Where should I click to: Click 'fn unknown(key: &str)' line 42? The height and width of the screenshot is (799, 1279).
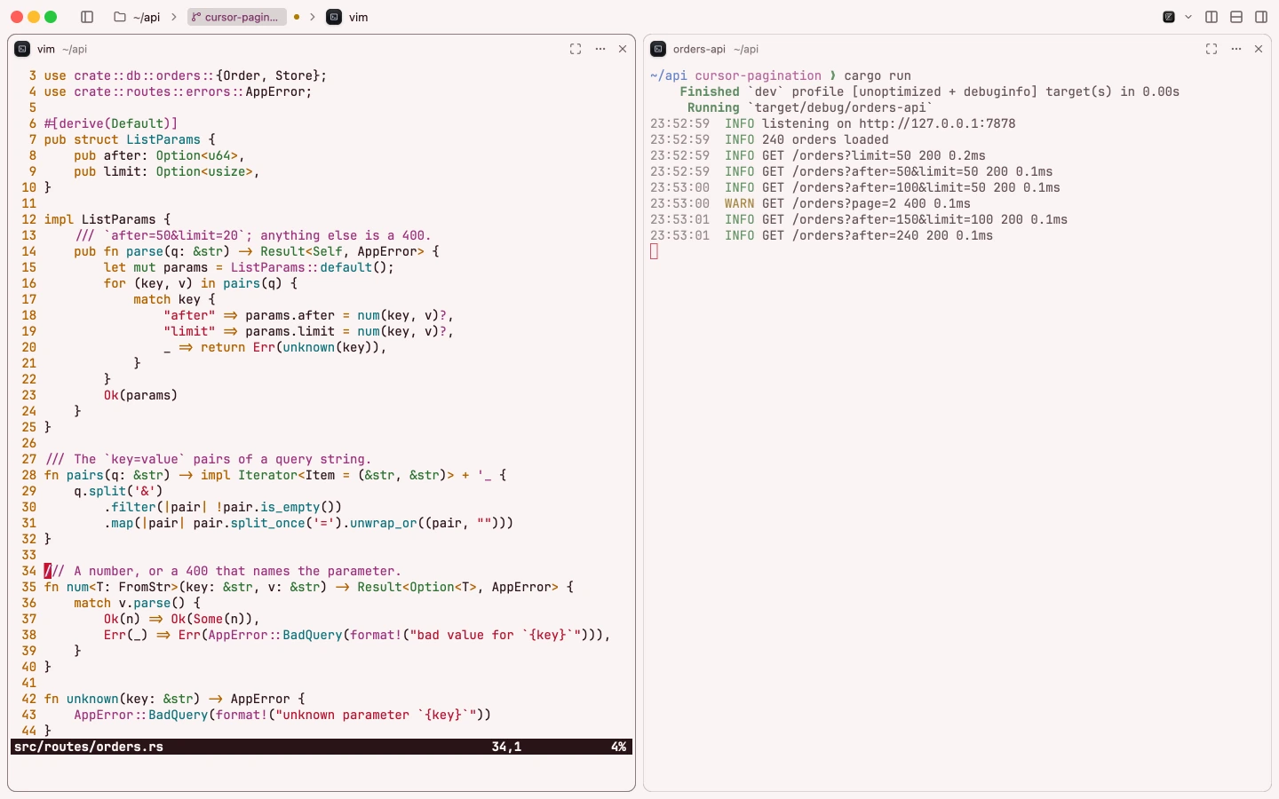174,699
